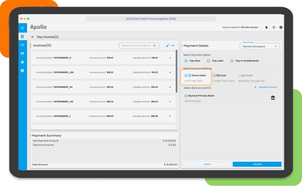Expand the invoice row ending in _1
Viewport: 302px width, 186px height.
tap(170, 116)
